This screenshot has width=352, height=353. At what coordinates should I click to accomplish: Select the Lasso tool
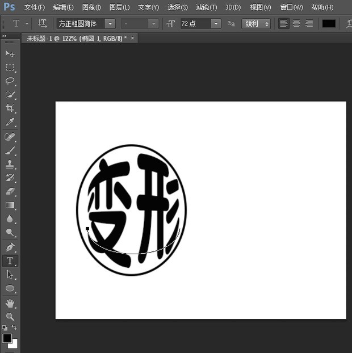(x=10, y=81)
